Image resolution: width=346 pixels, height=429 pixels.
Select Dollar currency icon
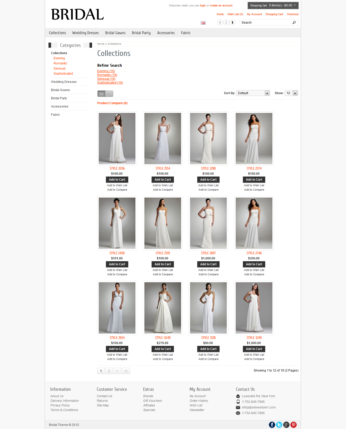pyautogui.click(x=232, y=23)
